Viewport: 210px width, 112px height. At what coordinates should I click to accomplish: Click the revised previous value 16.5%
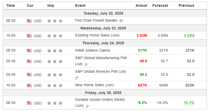[189, 103]
